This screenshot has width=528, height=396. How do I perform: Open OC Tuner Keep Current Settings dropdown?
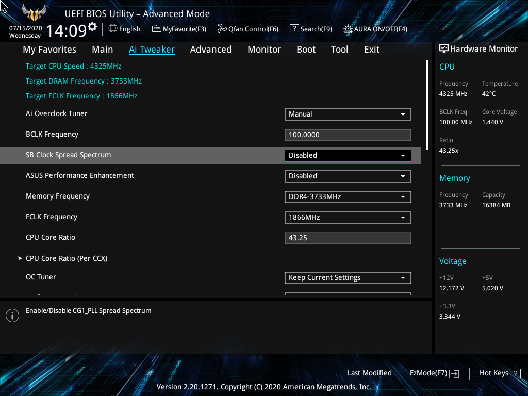(x=348, y=278)
